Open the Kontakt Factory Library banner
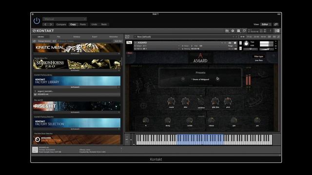Viewport: 312px width, 175px height. pyautogui.click(x=77, y=81)
